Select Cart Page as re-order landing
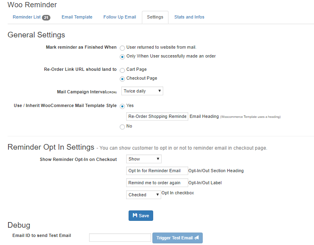The width and height of the screenshot is (314, 245). tap(123, 70)
